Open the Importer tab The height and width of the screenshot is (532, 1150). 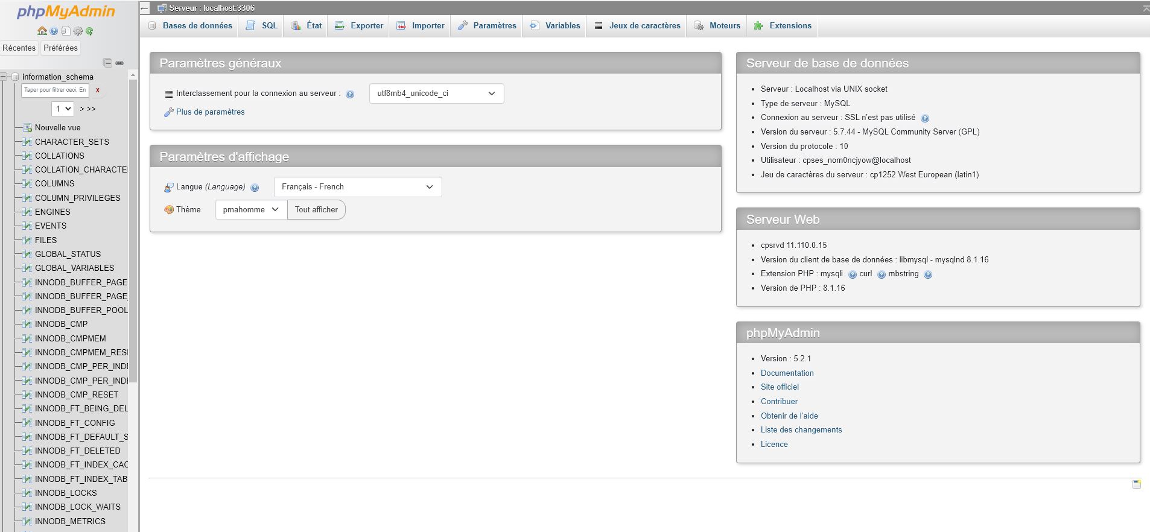(421, 25)
